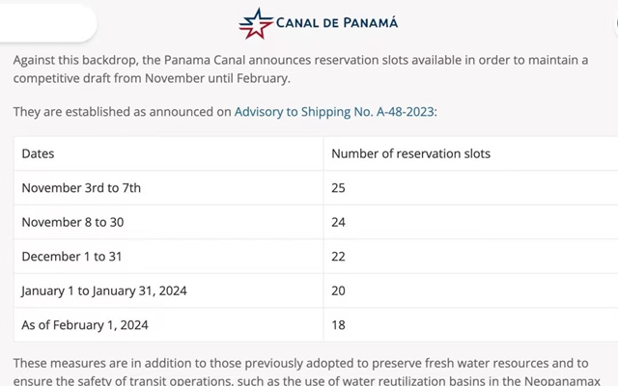This screenshot has height=386, width=618.
Task: Click the 22 reservation slots value
Action: pos(338,257)
